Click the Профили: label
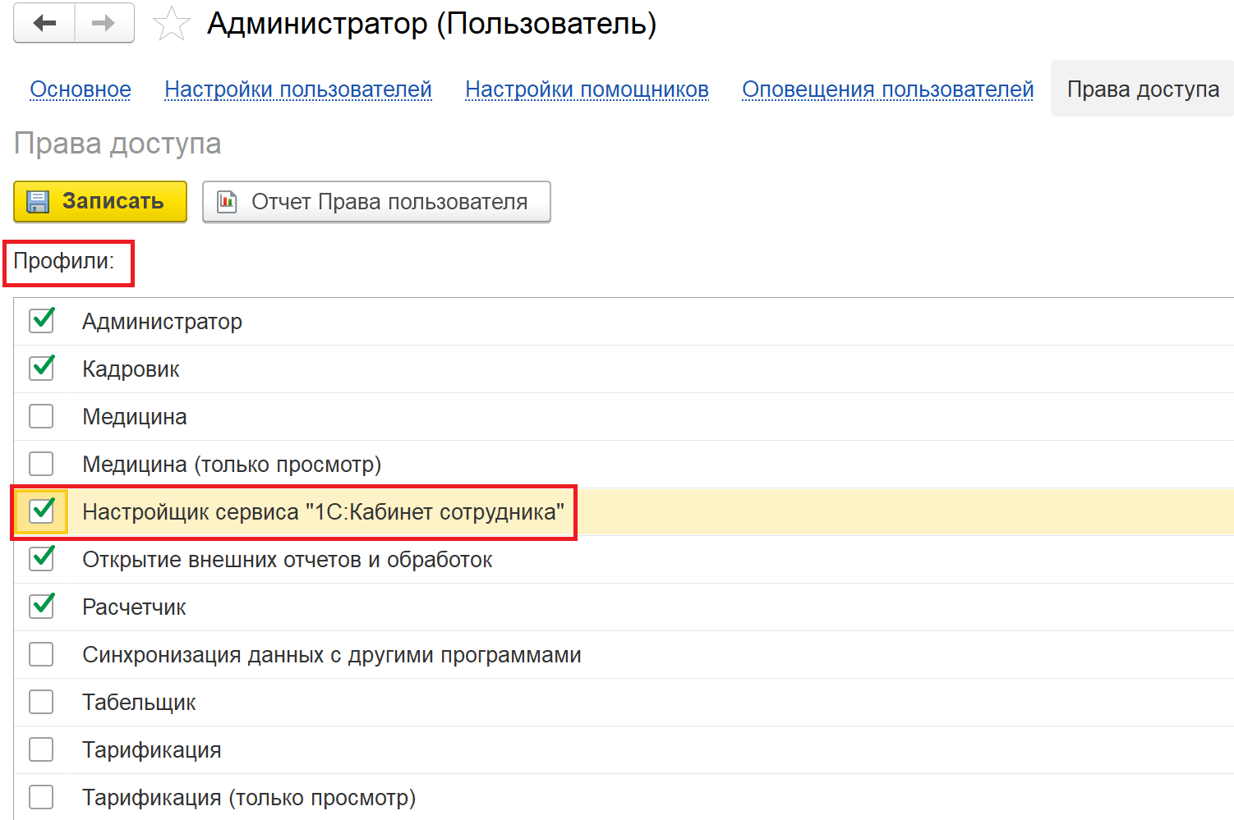1234x820 pixels. coord(64,261)
